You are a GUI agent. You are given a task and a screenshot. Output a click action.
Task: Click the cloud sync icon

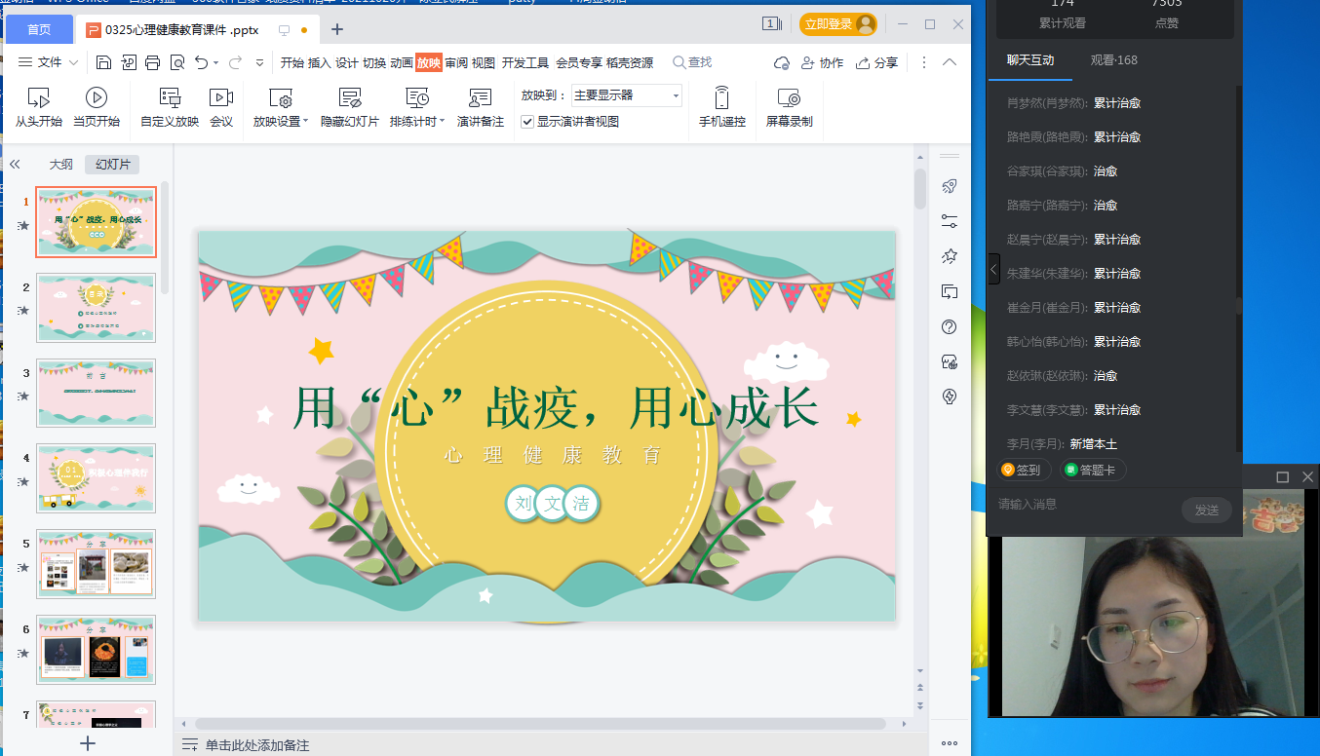point(781,62)
